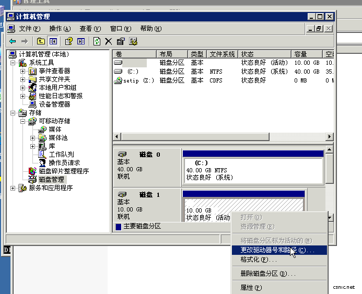Select 磁盘碎片整理程序 in the tree
362x294 pixels.
click(64, 171)
